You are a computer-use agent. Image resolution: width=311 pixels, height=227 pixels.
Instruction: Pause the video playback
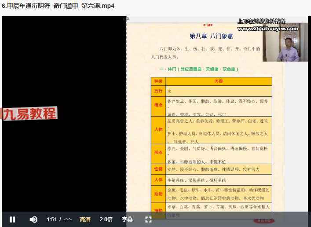click(12, 219)
